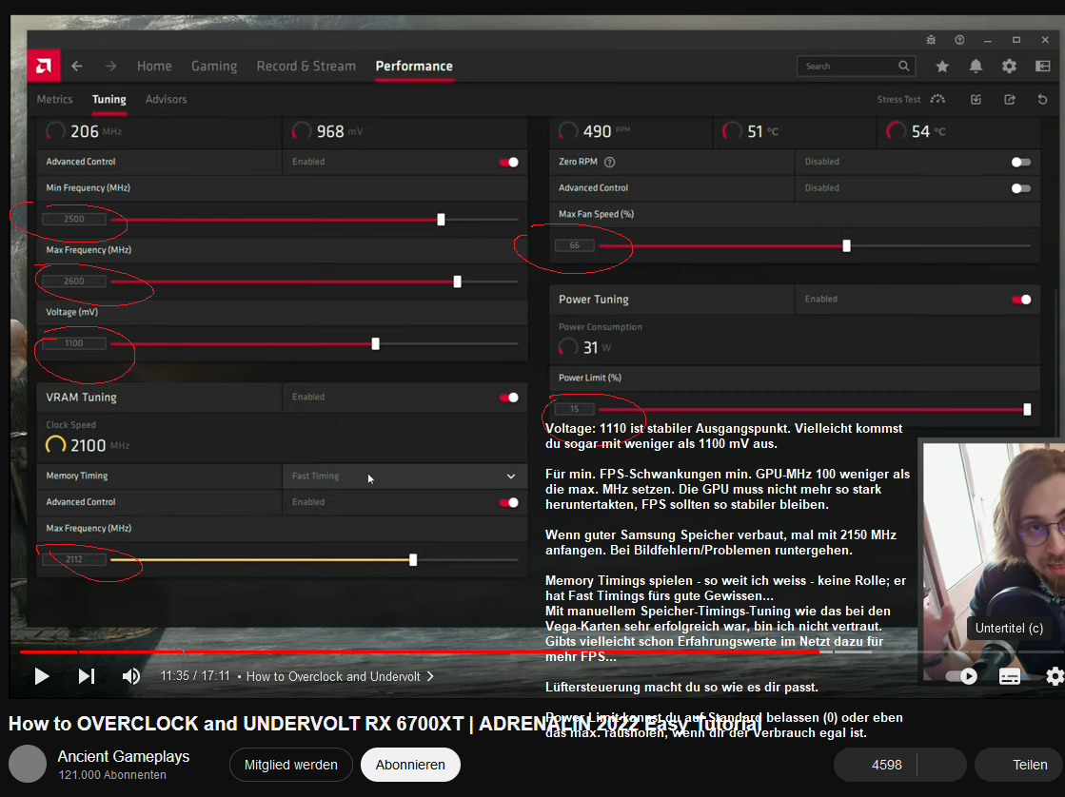This screenshot has width=1065, height=797.
Task: Click Abonnieren subscribe button
Action: [x=410, y=765]
